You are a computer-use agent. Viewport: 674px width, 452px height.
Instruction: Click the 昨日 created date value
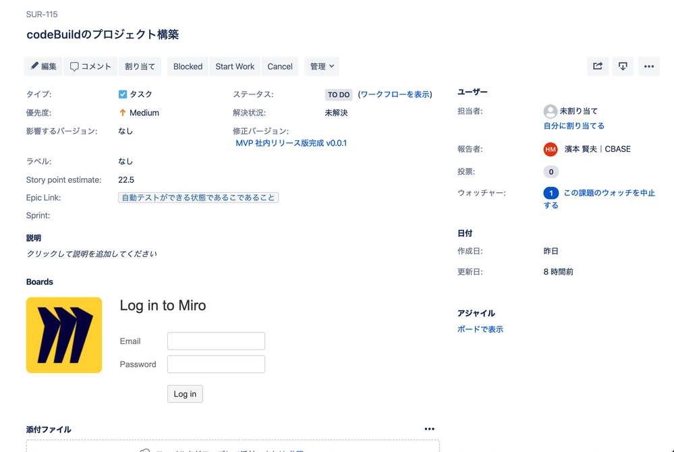click(x=551, y=251)
